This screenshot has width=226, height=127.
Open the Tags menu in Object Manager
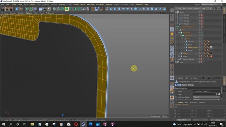pos(203,8)
